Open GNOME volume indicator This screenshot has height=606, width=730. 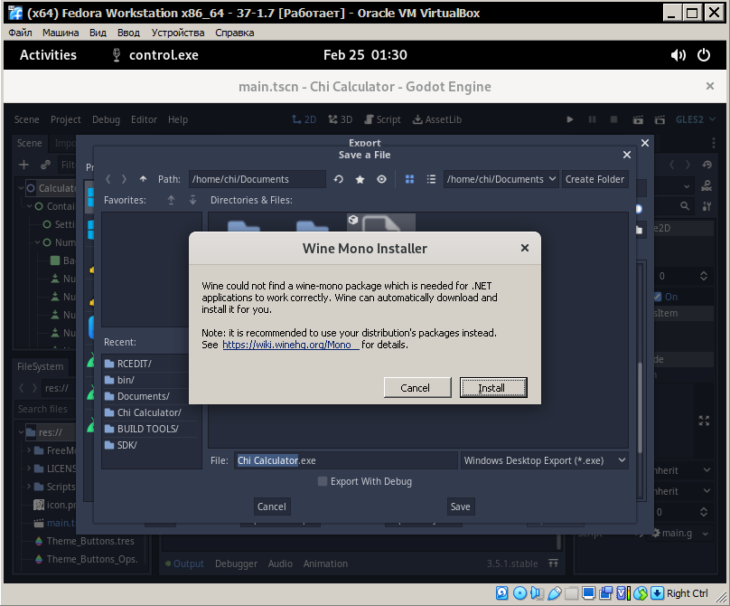[678, 55]
